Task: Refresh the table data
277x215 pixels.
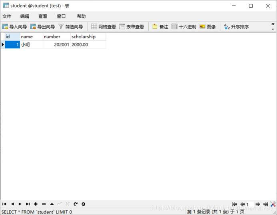Action: coord(76,204)
